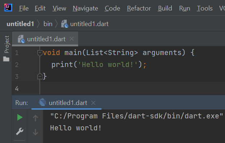Click the green Rerun play button
The height and width of the screenshot is (143, 225).
[x=20, y=117]
